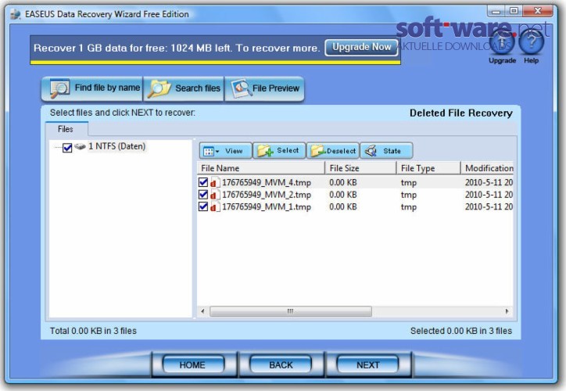The image size is (566, 391).
Task: Uncheck the 176765949_MVM_1.tmp checkbox
Action: (x=203, y=206)
